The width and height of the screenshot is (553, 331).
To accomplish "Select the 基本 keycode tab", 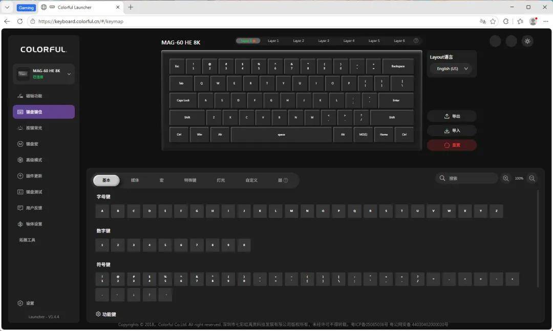I will (x=106, y=180).
